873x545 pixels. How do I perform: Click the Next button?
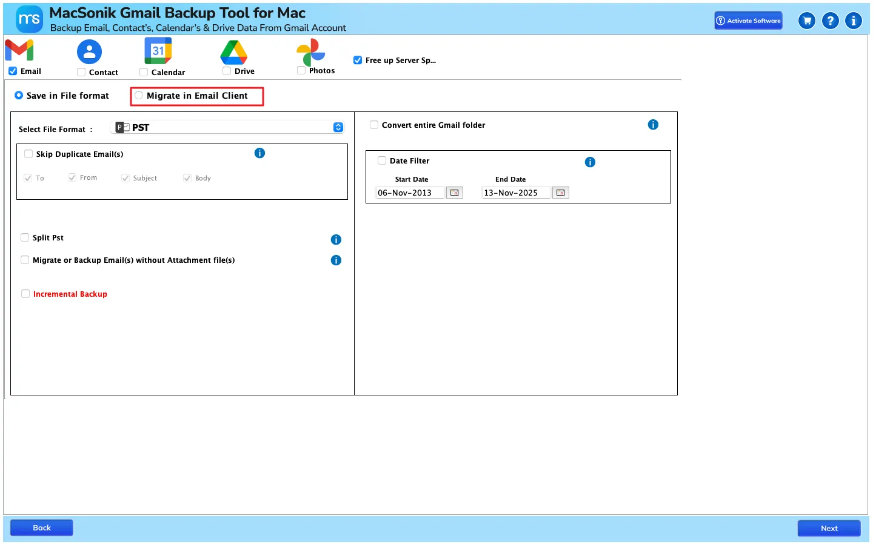pos(829,529)
